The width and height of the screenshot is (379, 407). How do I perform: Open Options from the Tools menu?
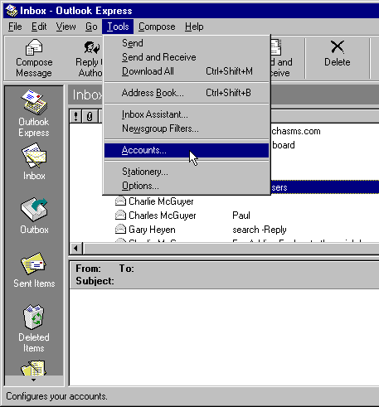[x=187, y=186]
